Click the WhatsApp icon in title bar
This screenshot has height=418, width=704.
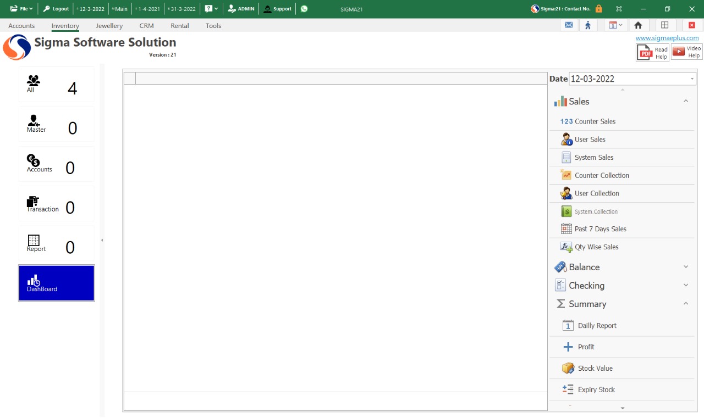click(304, 9)
